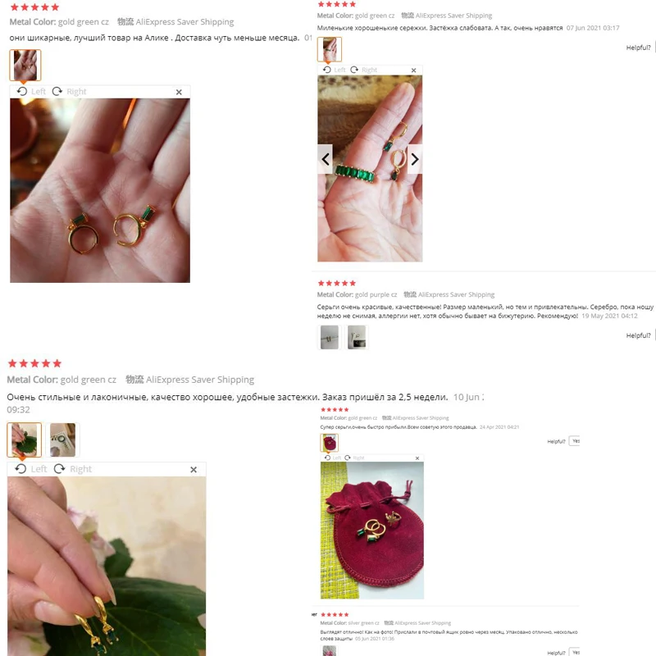Screen dimensions: 656x656
Task: Rotate left the emerald ring photo
Action: [335, 70]
